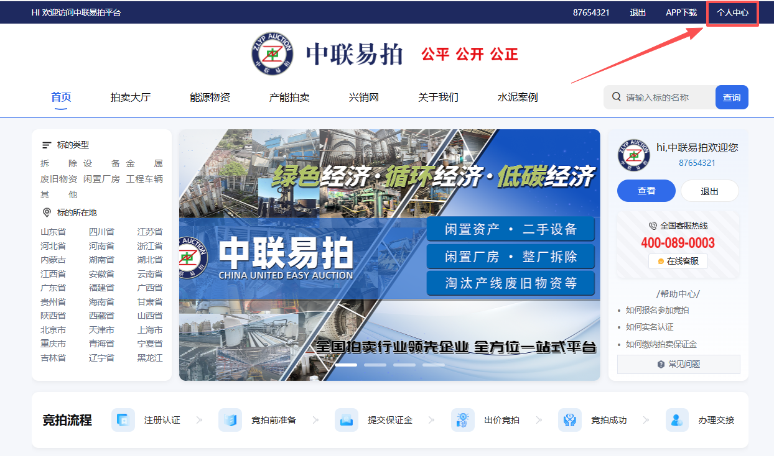Select location 广东省

click(x=53, y=288)
